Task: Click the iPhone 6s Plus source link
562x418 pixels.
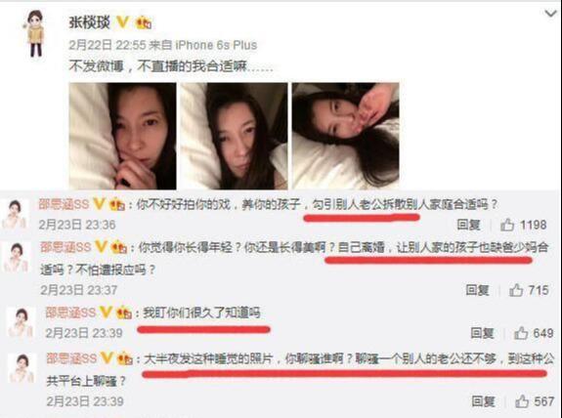Action: (216, 45)
